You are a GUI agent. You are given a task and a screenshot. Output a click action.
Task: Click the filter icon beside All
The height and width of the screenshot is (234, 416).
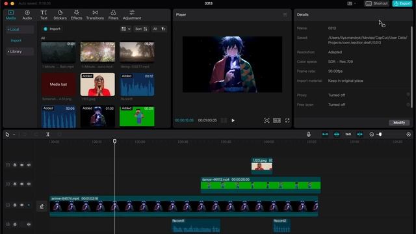[163, 29]
